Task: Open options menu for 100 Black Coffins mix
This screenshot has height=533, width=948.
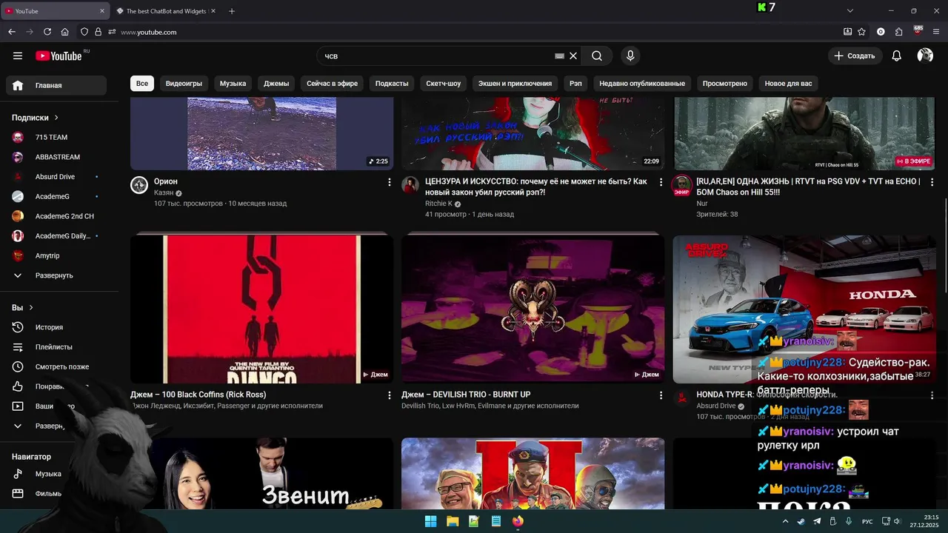Action: tap(390, 395)
